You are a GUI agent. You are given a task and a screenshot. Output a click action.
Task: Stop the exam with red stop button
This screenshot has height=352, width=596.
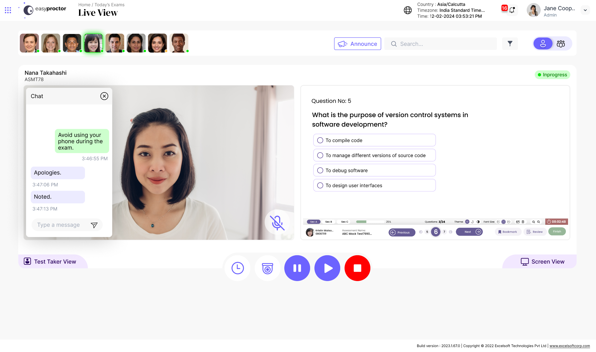pos(357,268)
